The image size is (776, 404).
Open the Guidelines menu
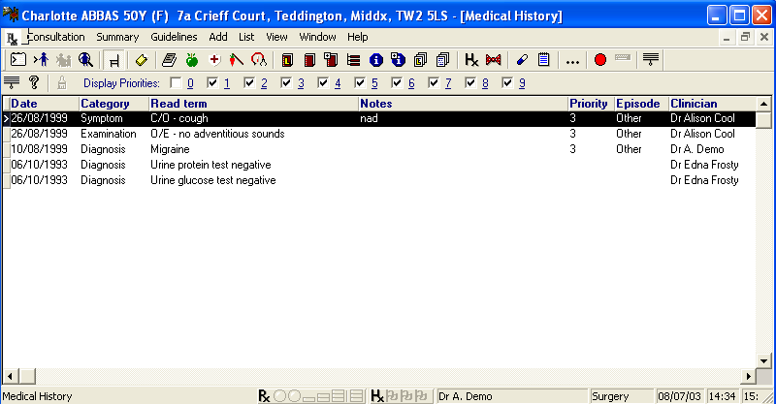click(174, 37)
